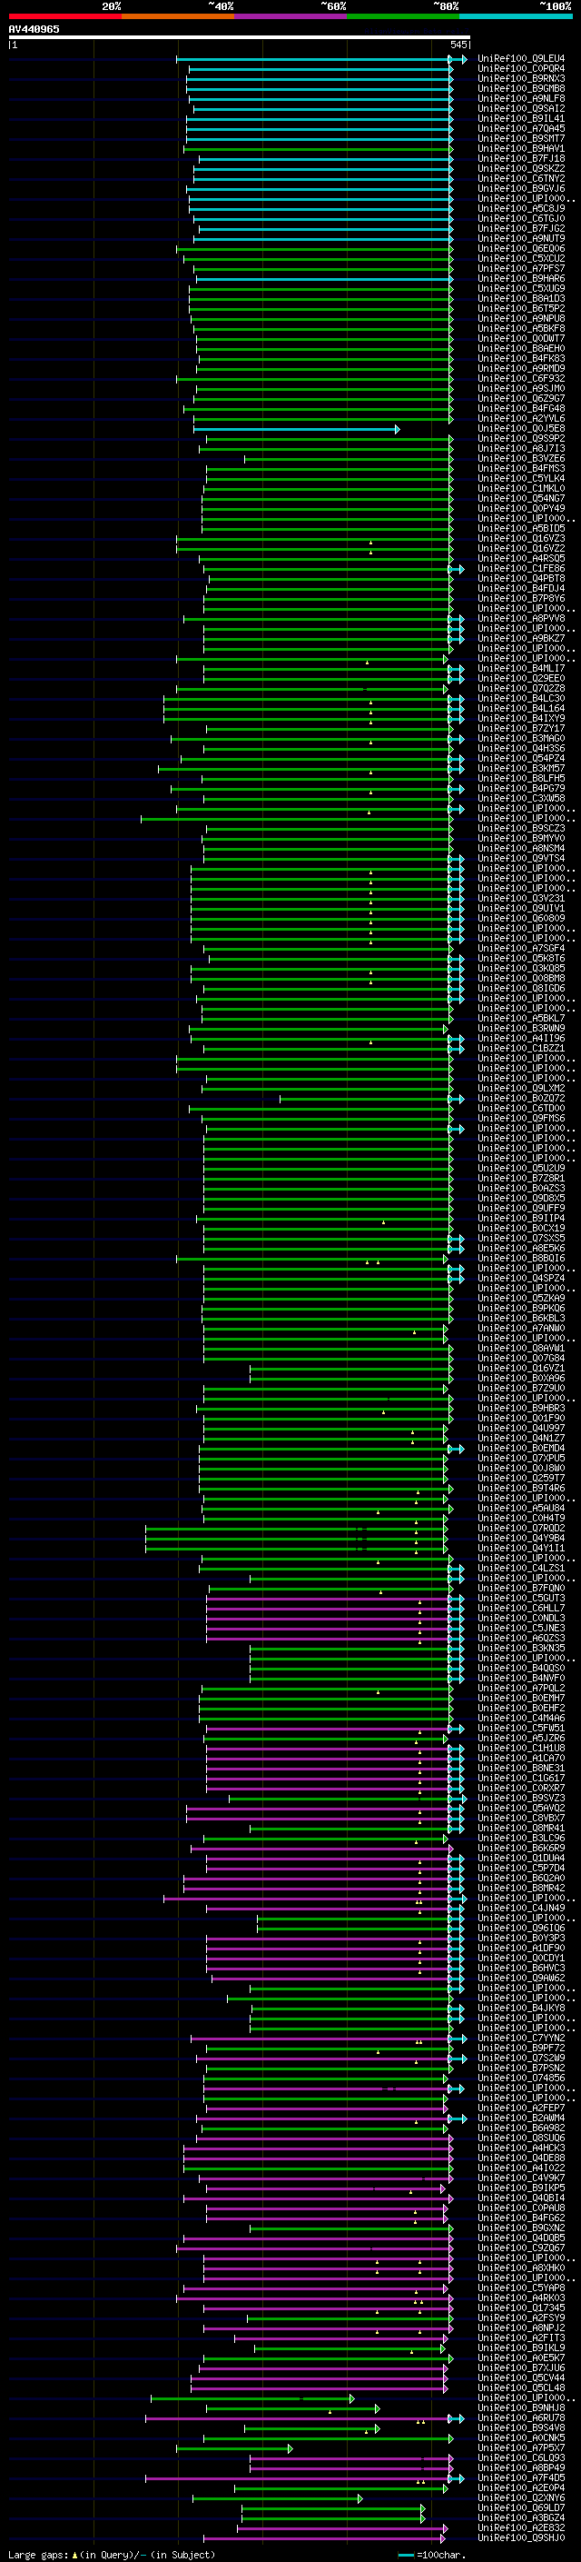Screen dimensions: 581x2562
Task: Open UniRef100_A7F4D5 hit
Action: [x=521, y=2477]
